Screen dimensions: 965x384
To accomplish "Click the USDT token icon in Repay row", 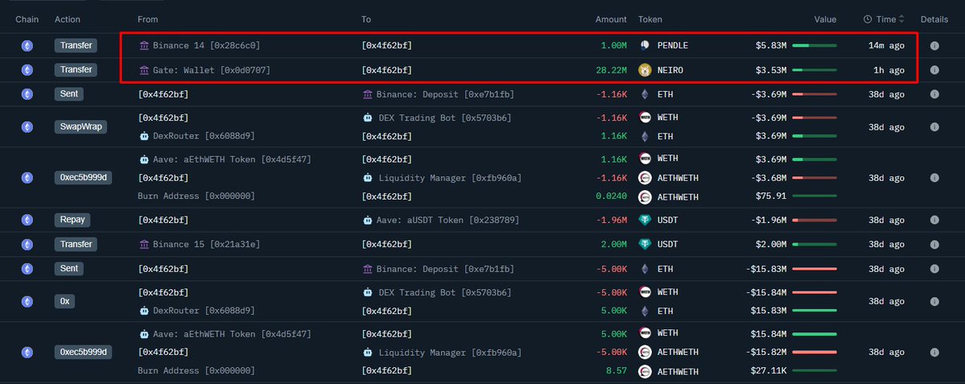I will [x=645, y=220].
